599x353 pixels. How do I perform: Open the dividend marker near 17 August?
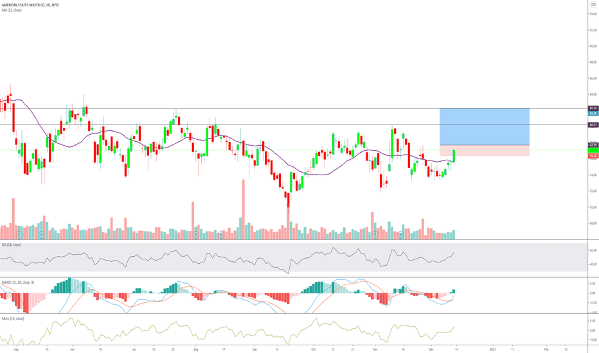click(x=221, y=235)
